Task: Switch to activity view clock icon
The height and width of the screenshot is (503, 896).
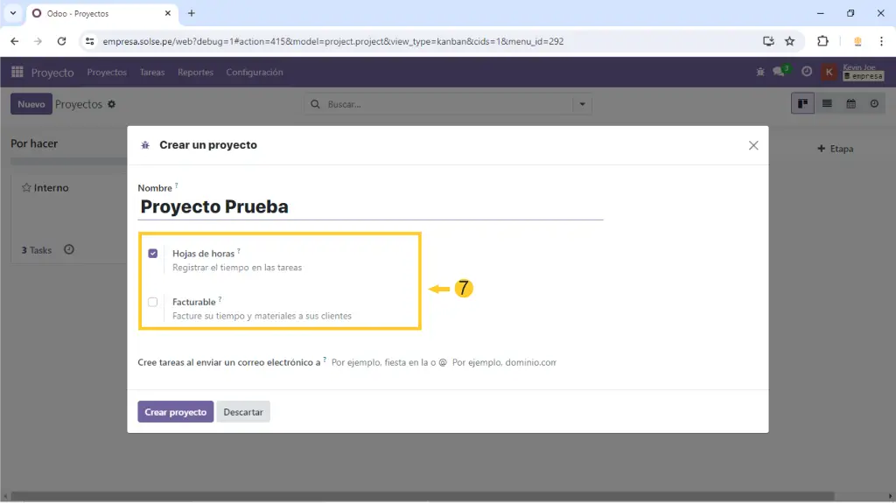Action: pos(874,104)
